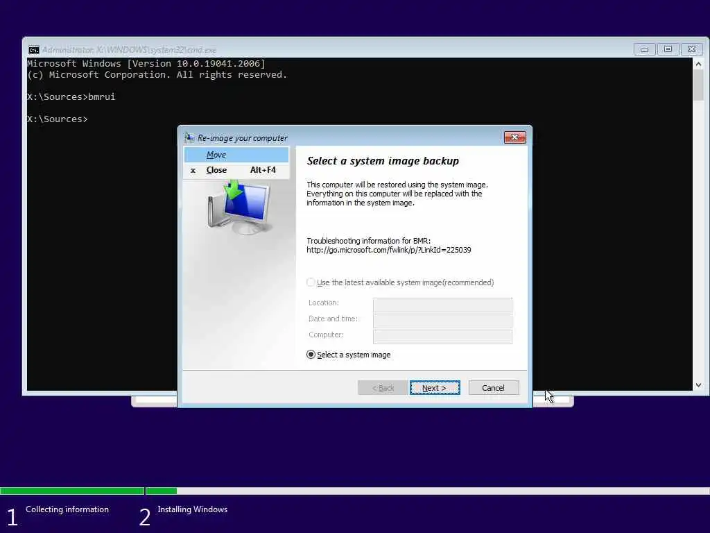Close the Re-image your computer dialog
This screenshot has width=710, height=533.
pos(515,137)
